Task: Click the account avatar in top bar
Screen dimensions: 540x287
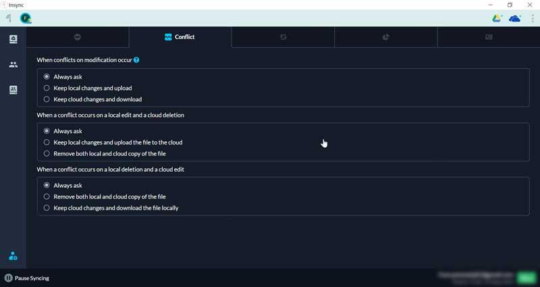Action: 26,18
